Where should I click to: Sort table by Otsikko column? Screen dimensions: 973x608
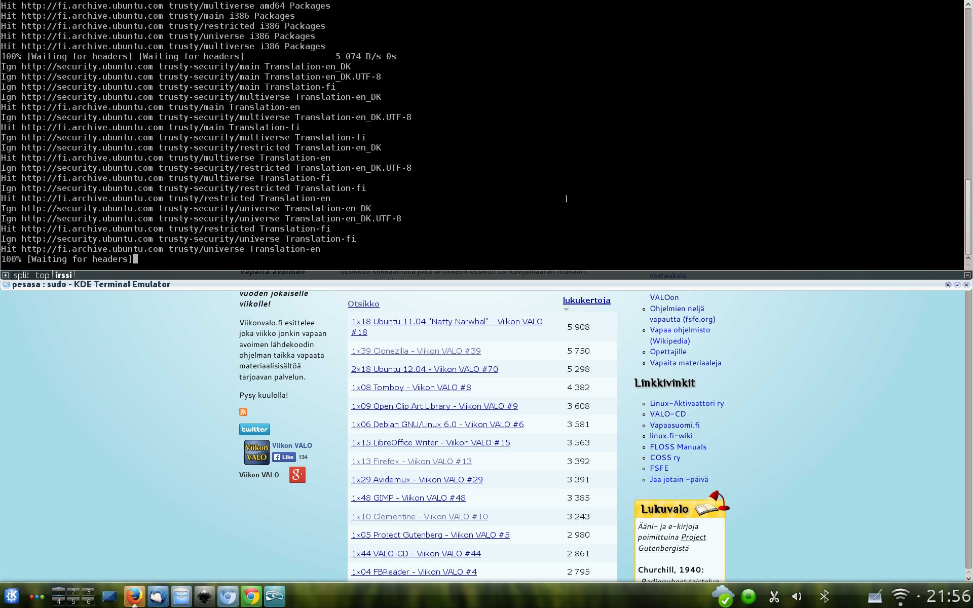tap(363, 304)
